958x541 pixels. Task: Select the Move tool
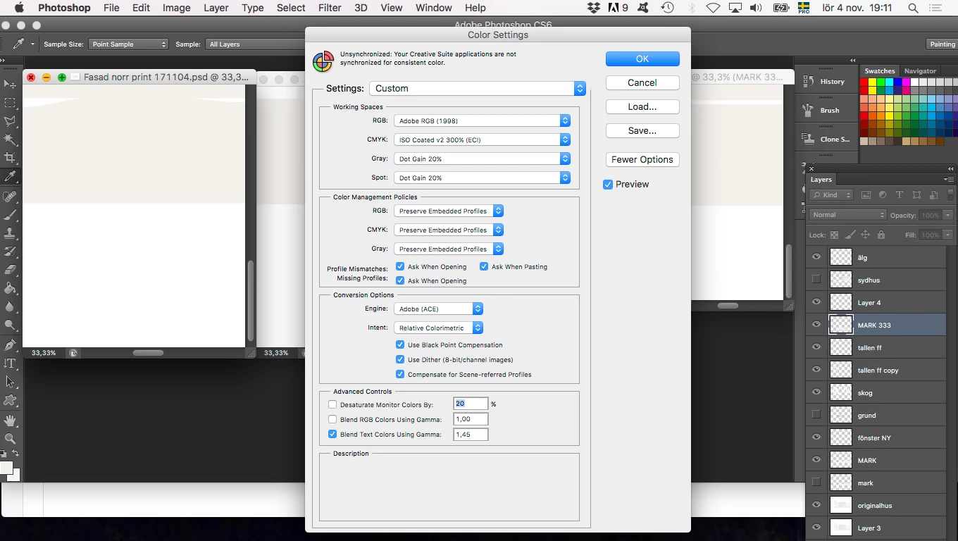(x=10, y=85)
